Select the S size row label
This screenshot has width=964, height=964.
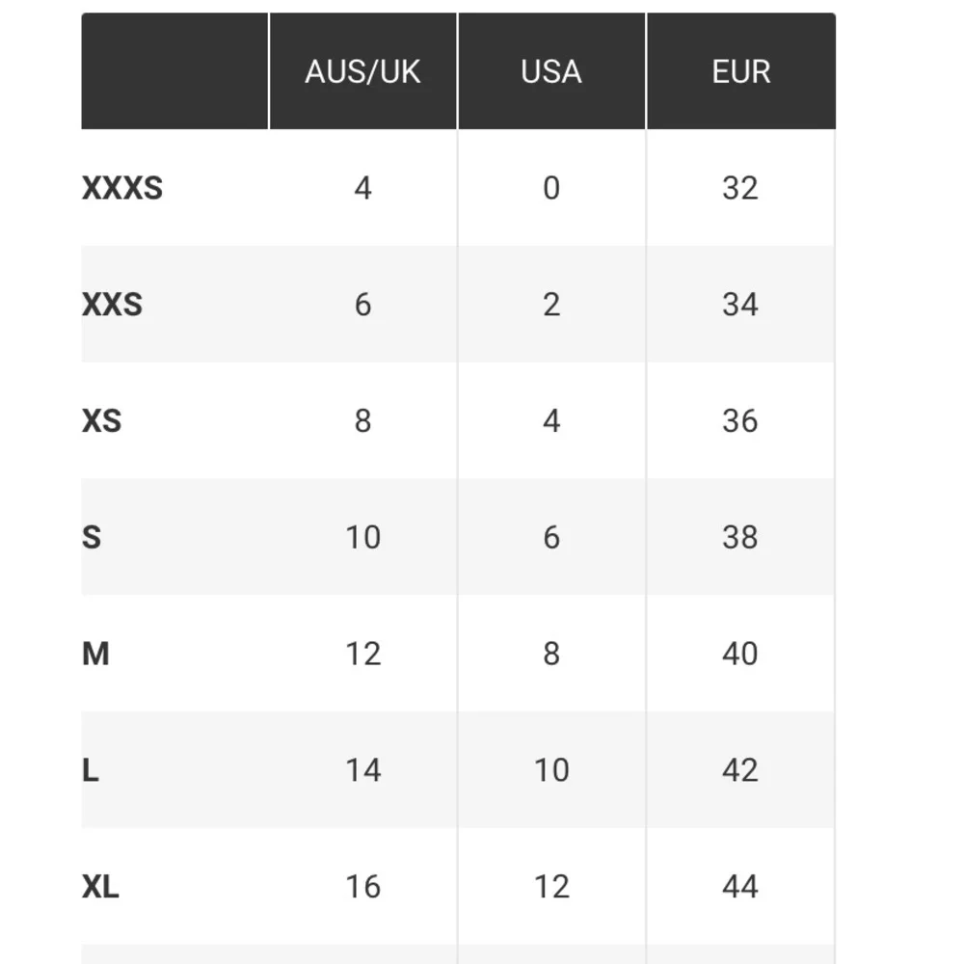coord(92,537)
